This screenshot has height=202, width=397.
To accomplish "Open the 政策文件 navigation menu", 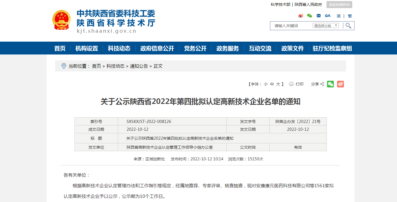I will (x=292, y=48).
